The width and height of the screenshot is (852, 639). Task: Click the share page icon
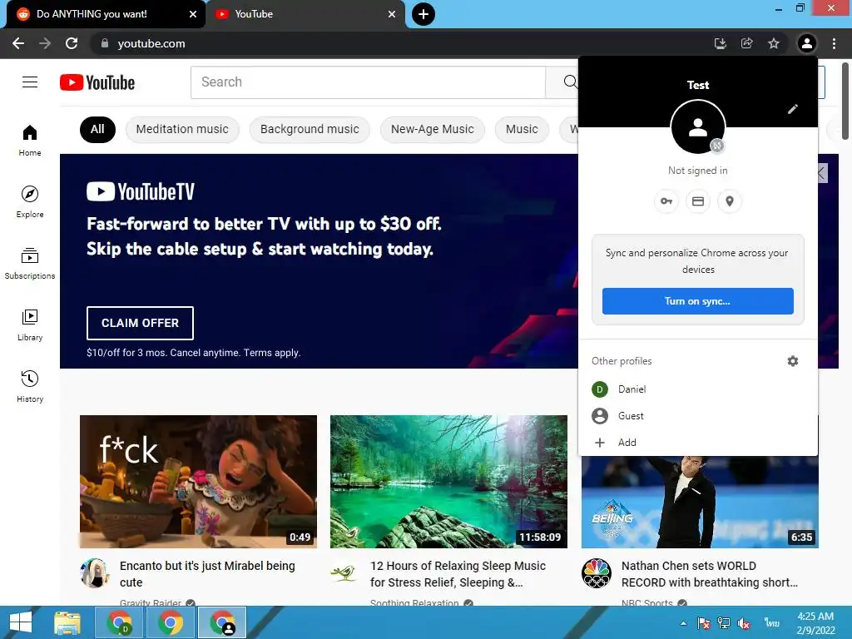click(747, 43)
